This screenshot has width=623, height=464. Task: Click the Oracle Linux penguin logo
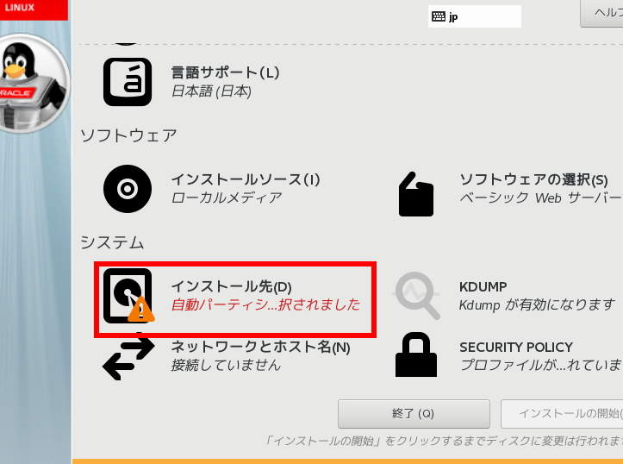34,84
